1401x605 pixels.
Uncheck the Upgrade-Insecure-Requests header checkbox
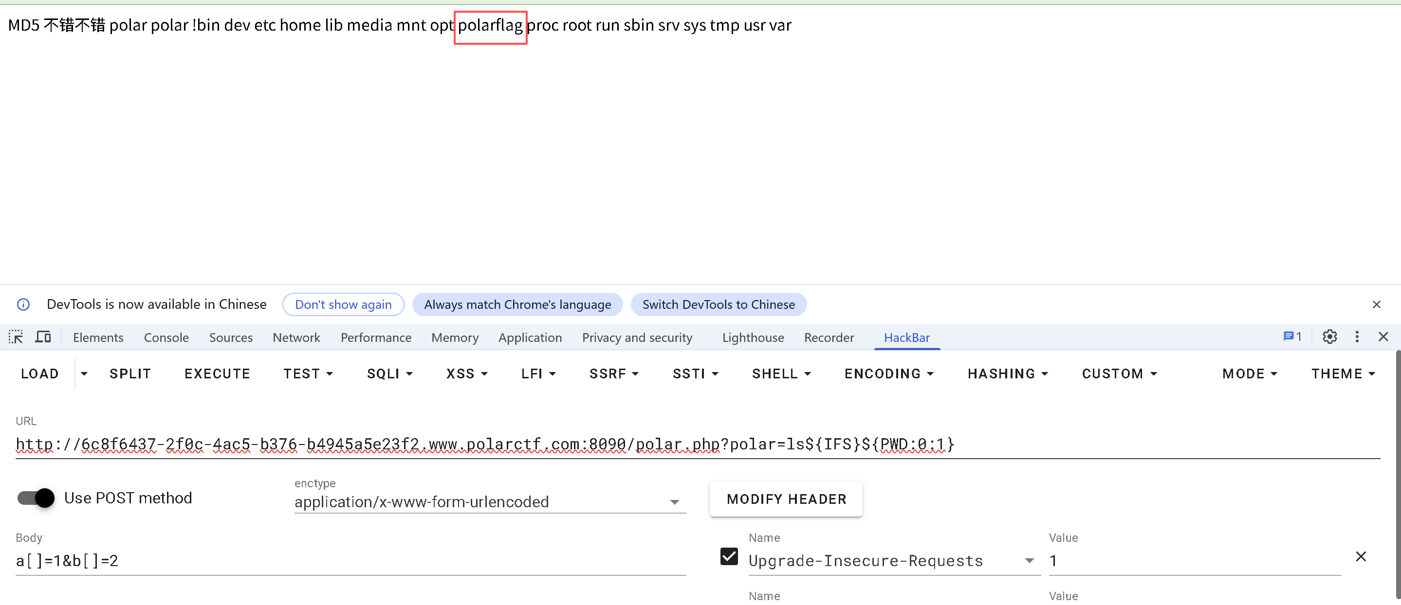[x=729, y=557]
